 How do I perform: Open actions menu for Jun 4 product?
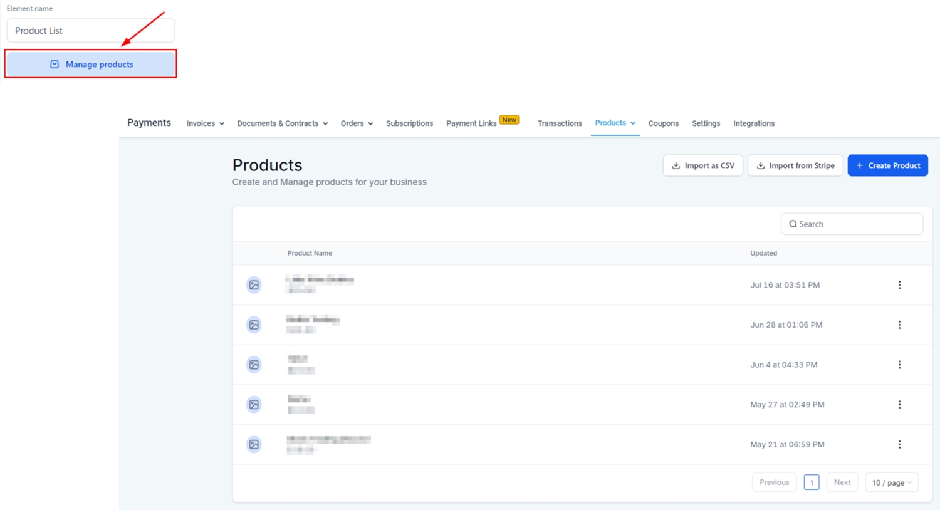899,365
